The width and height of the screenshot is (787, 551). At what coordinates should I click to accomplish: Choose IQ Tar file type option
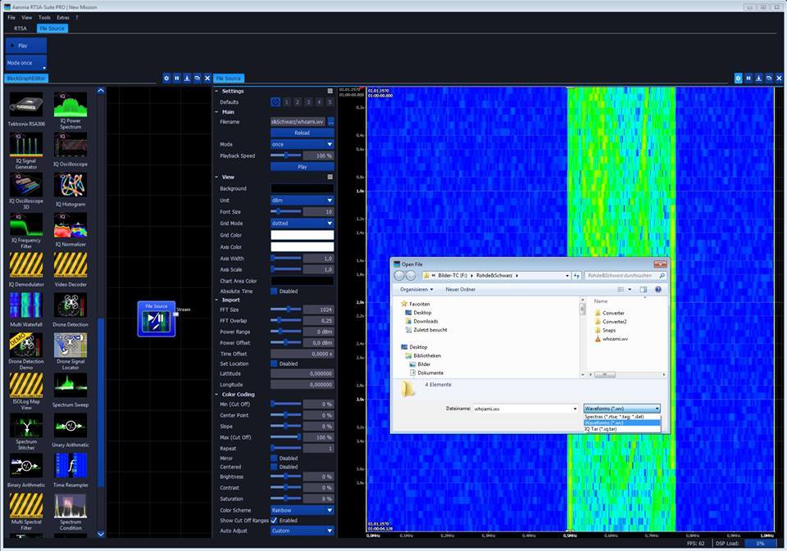[x=622, y=429]
